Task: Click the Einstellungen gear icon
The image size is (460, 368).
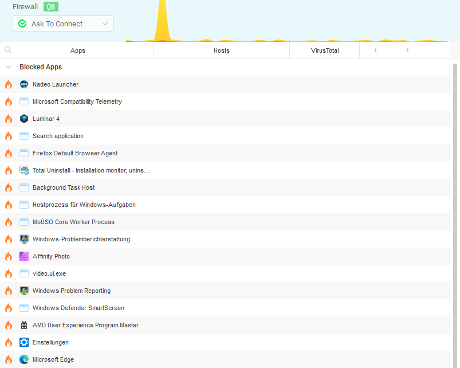Action: (24, 342)
